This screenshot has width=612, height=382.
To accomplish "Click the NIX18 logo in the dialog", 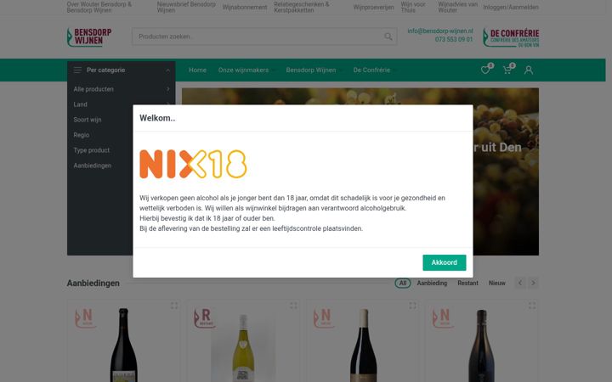I will [193, 164].
